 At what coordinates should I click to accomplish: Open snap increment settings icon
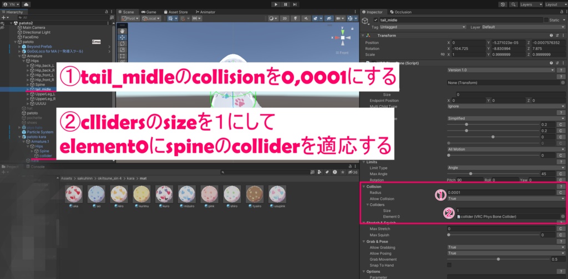(197, 18)
